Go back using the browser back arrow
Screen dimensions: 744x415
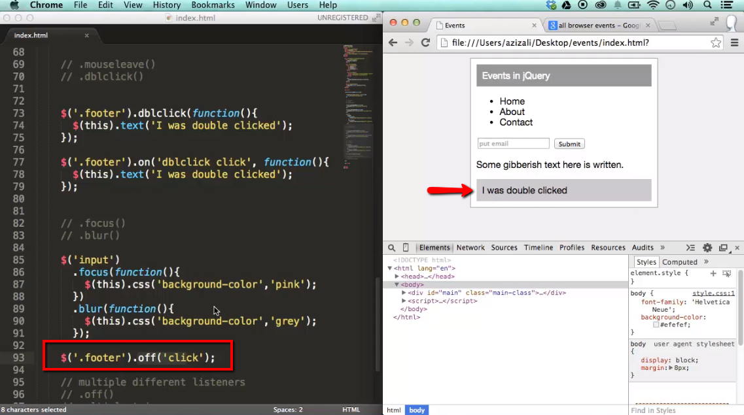393,42
